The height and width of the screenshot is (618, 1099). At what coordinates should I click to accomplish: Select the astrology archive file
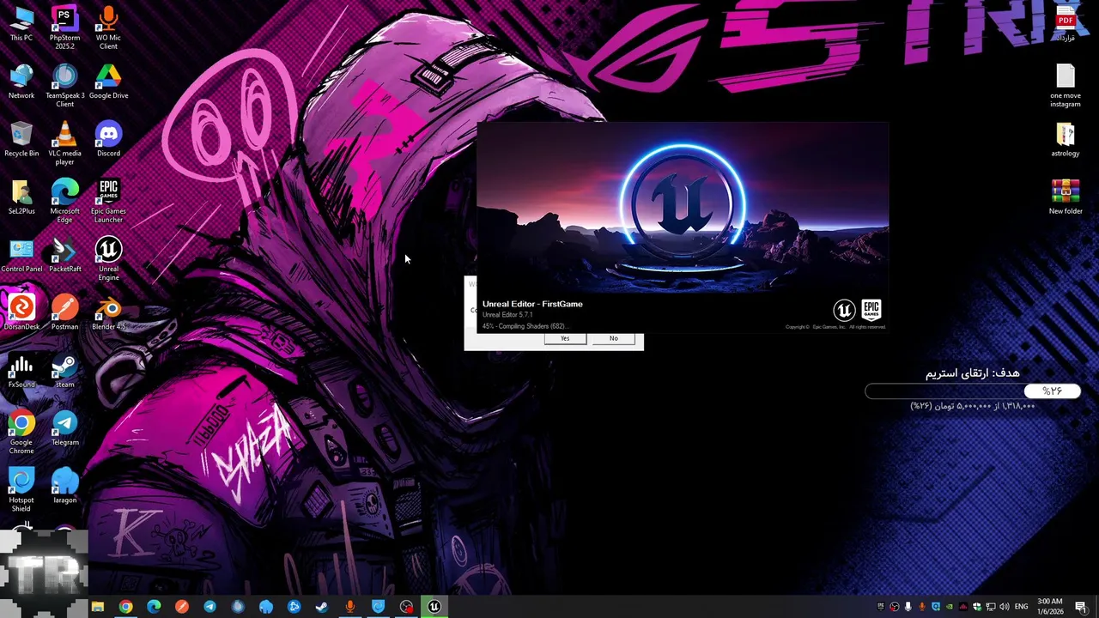point(1066,140)
